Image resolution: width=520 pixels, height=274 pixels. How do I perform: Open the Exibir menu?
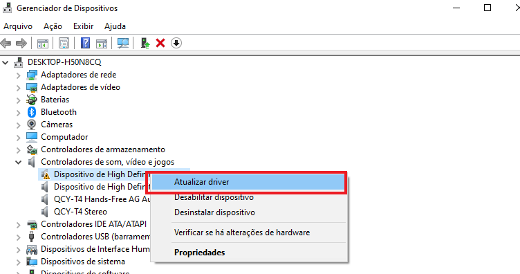coord(83,26)
